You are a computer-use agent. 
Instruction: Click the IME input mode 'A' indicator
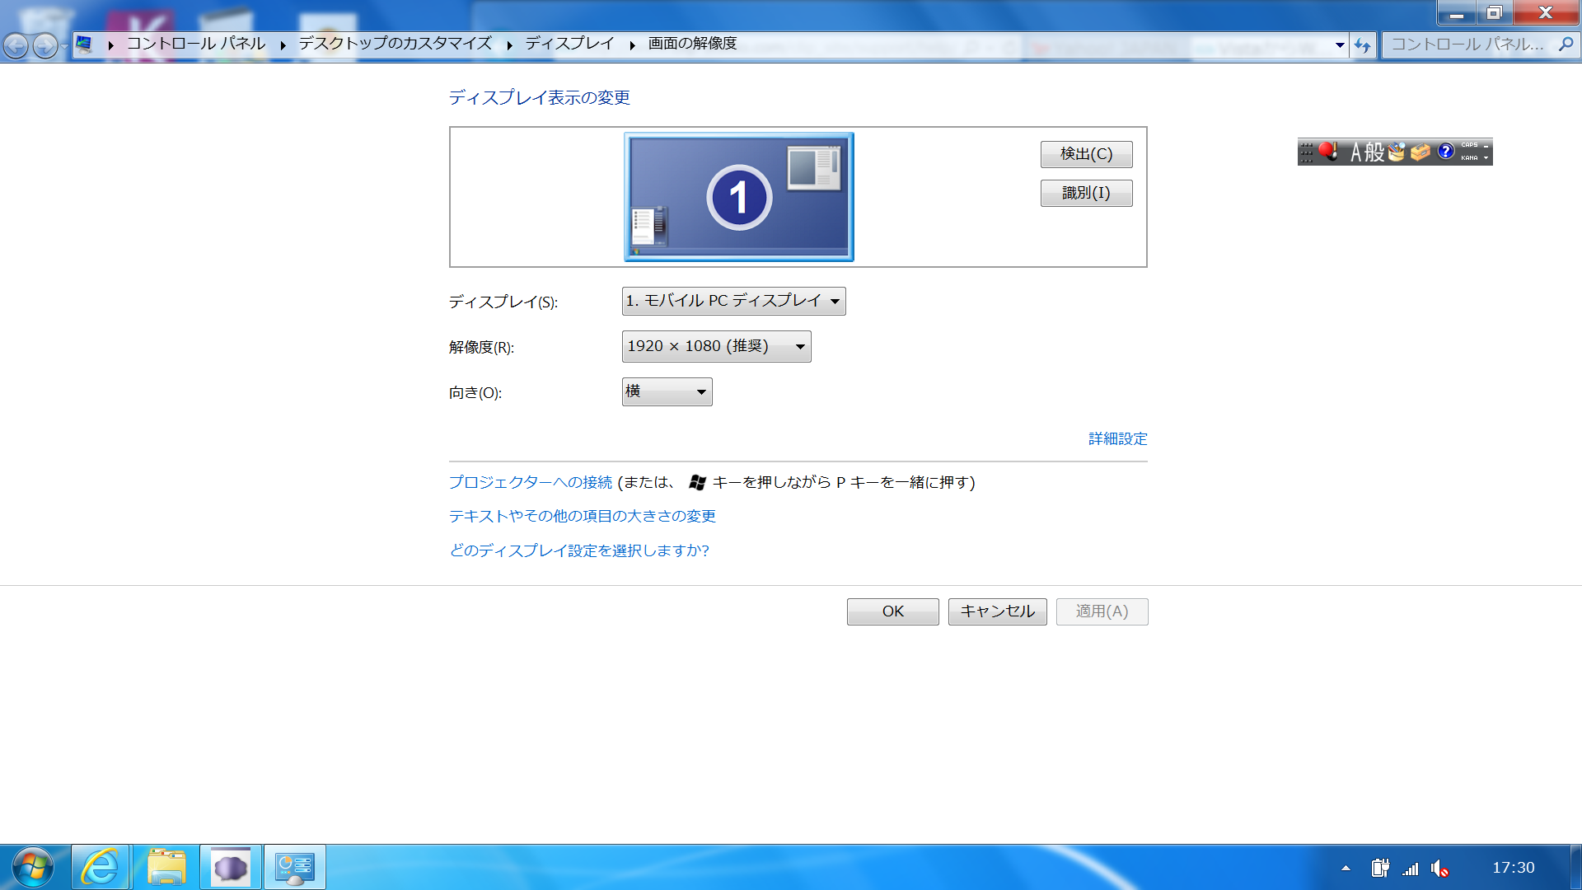pyautogui.click(x=1355, y=152)
